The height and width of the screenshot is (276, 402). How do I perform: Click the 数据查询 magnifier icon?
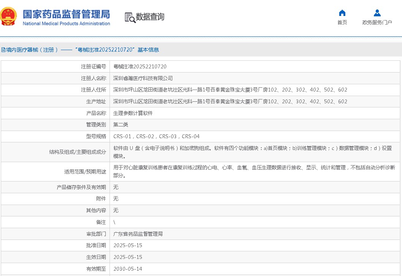[x=130, y=17]
